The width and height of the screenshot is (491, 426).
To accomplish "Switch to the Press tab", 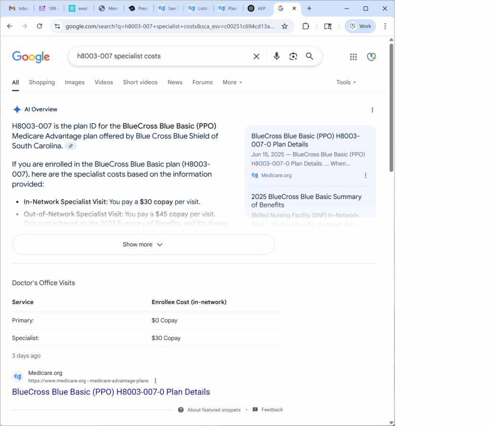I will pyautogui.click(x=139, y=9).
